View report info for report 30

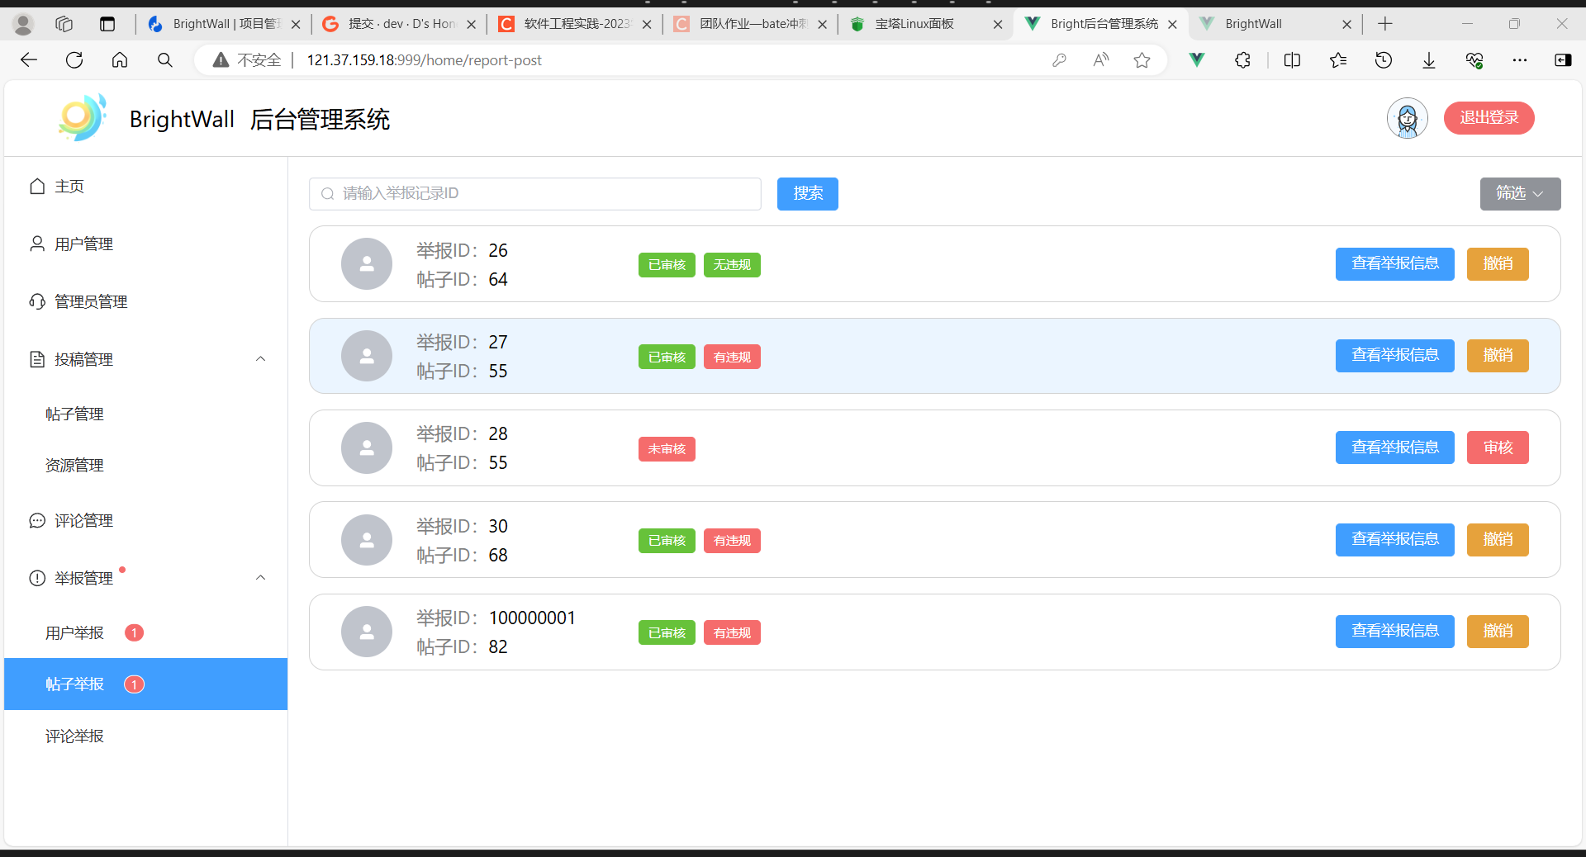tap(1395, 540)
